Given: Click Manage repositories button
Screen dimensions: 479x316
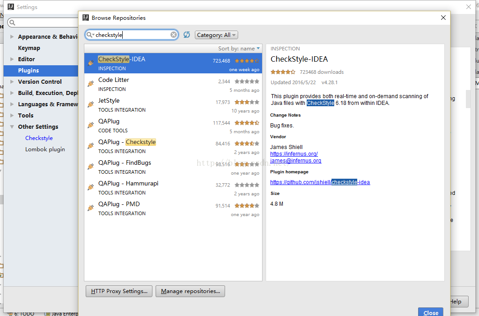Looking at the screenshot, I should [x=190, y=291].
